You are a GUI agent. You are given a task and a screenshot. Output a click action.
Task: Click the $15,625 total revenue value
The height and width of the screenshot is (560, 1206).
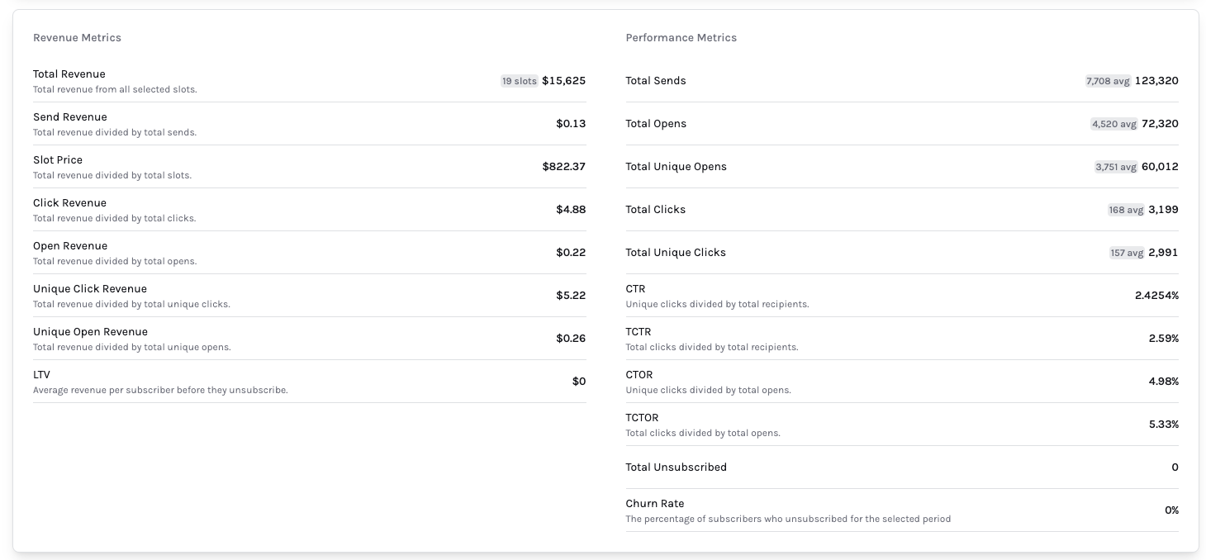(x=563, y=81)
